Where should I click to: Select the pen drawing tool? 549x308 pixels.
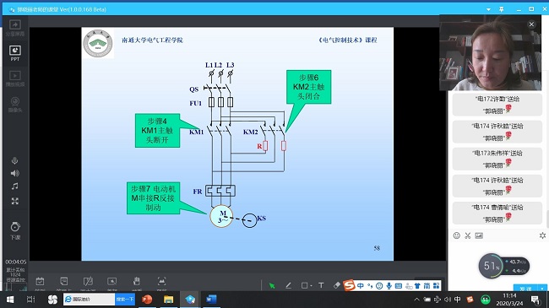[288, 285]
